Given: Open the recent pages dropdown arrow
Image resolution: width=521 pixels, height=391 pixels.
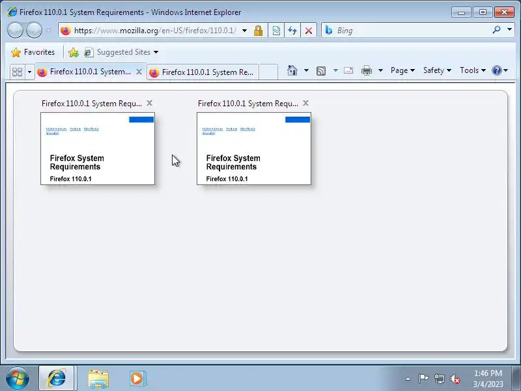Looking at the screenshot, I should (48, 30).
